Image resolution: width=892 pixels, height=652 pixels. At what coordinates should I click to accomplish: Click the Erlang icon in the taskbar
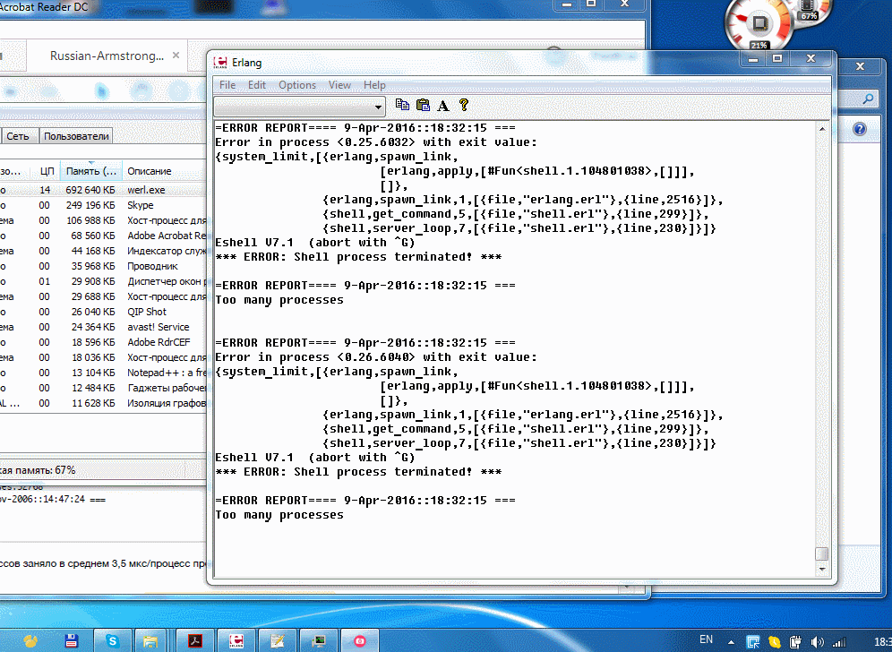[237, 640]
